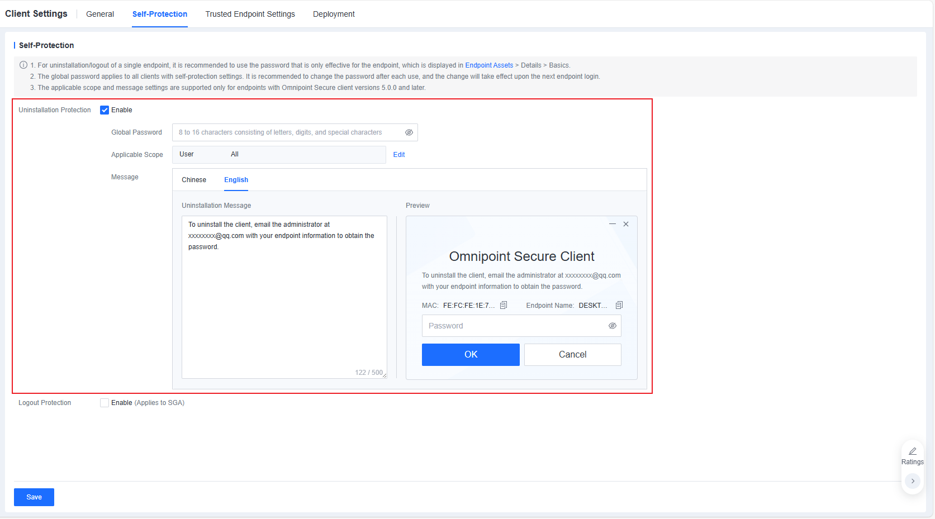
Task: Click the Logout Protection label
Action: (x=45, y=403)
